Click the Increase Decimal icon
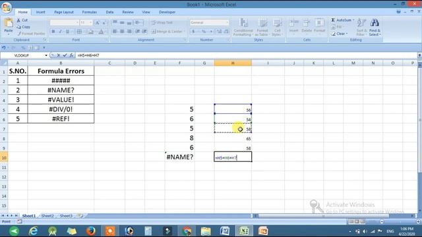The image size is (422, 237). pyautogui.click(x=219, y=32)
